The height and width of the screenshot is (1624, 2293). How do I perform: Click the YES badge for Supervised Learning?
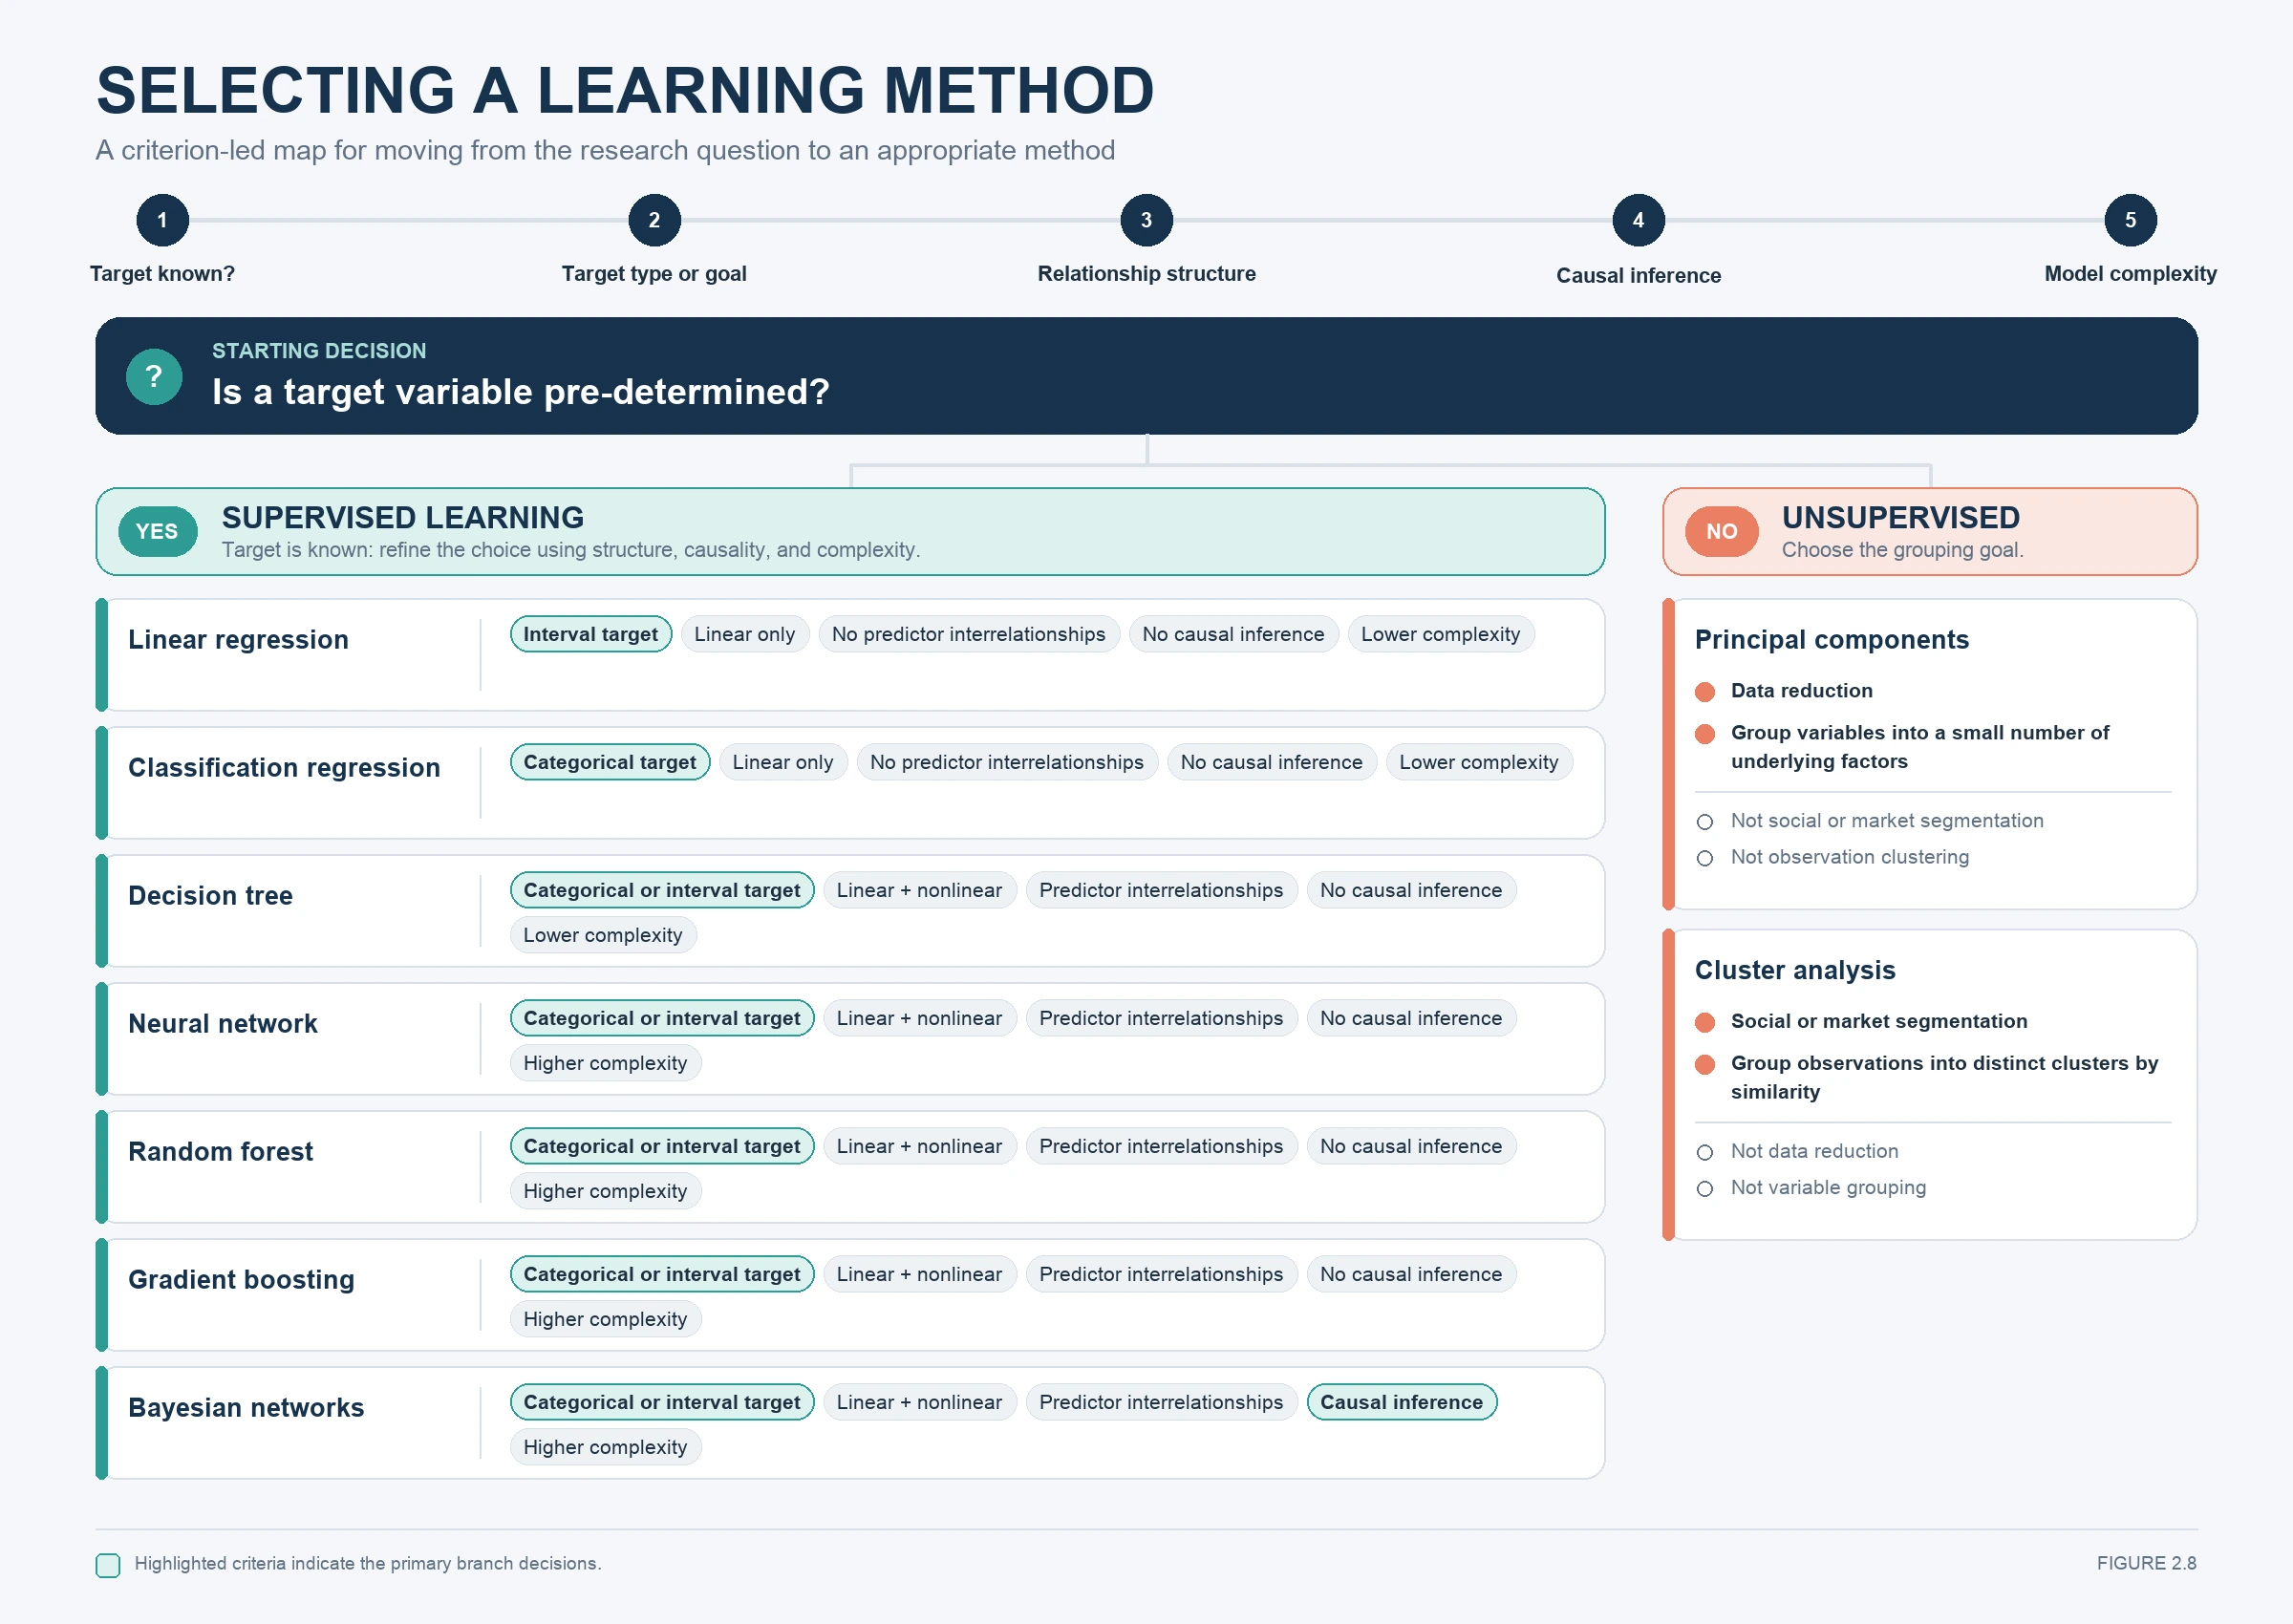tap(157, 531)
